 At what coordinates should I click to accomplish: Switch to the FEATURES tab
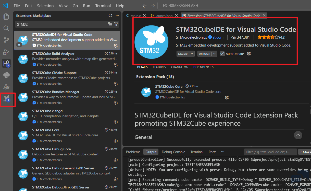click(x=159, y=67)
